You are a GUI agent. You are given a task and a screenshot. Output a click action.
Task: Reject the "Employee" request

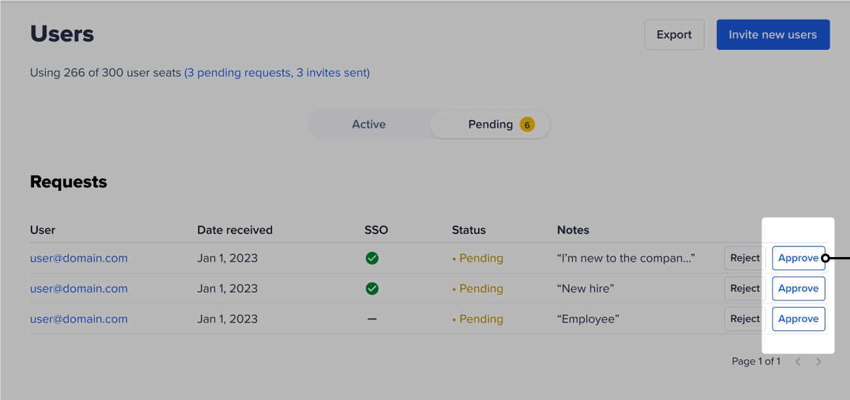(745, 319)
